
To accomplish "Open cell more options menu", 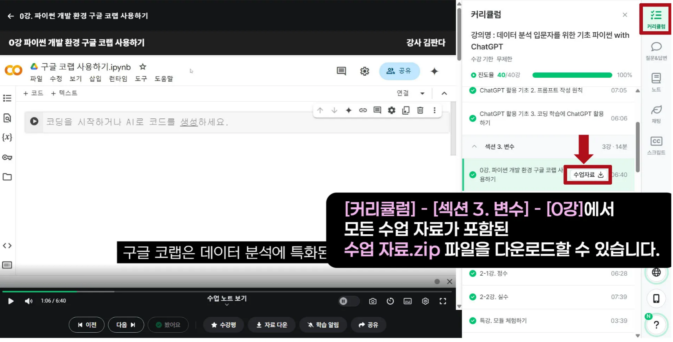I will [x=434, y=110].
